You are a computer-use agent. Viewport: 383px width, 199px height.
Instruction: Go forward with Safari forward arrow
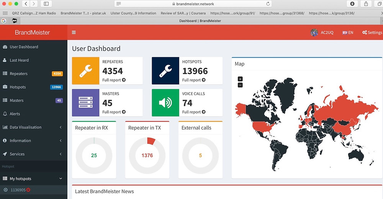(34, 4)
